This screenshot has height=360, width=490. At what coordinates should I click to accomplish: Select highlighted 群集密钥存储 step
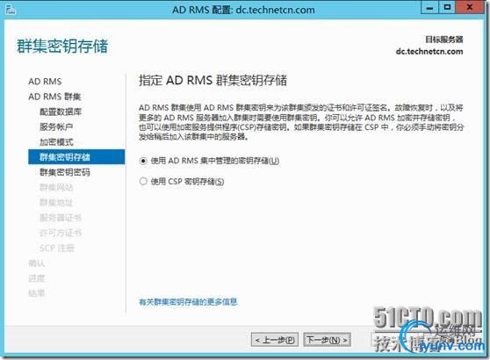pyautogui.click(x=76, y=157)
